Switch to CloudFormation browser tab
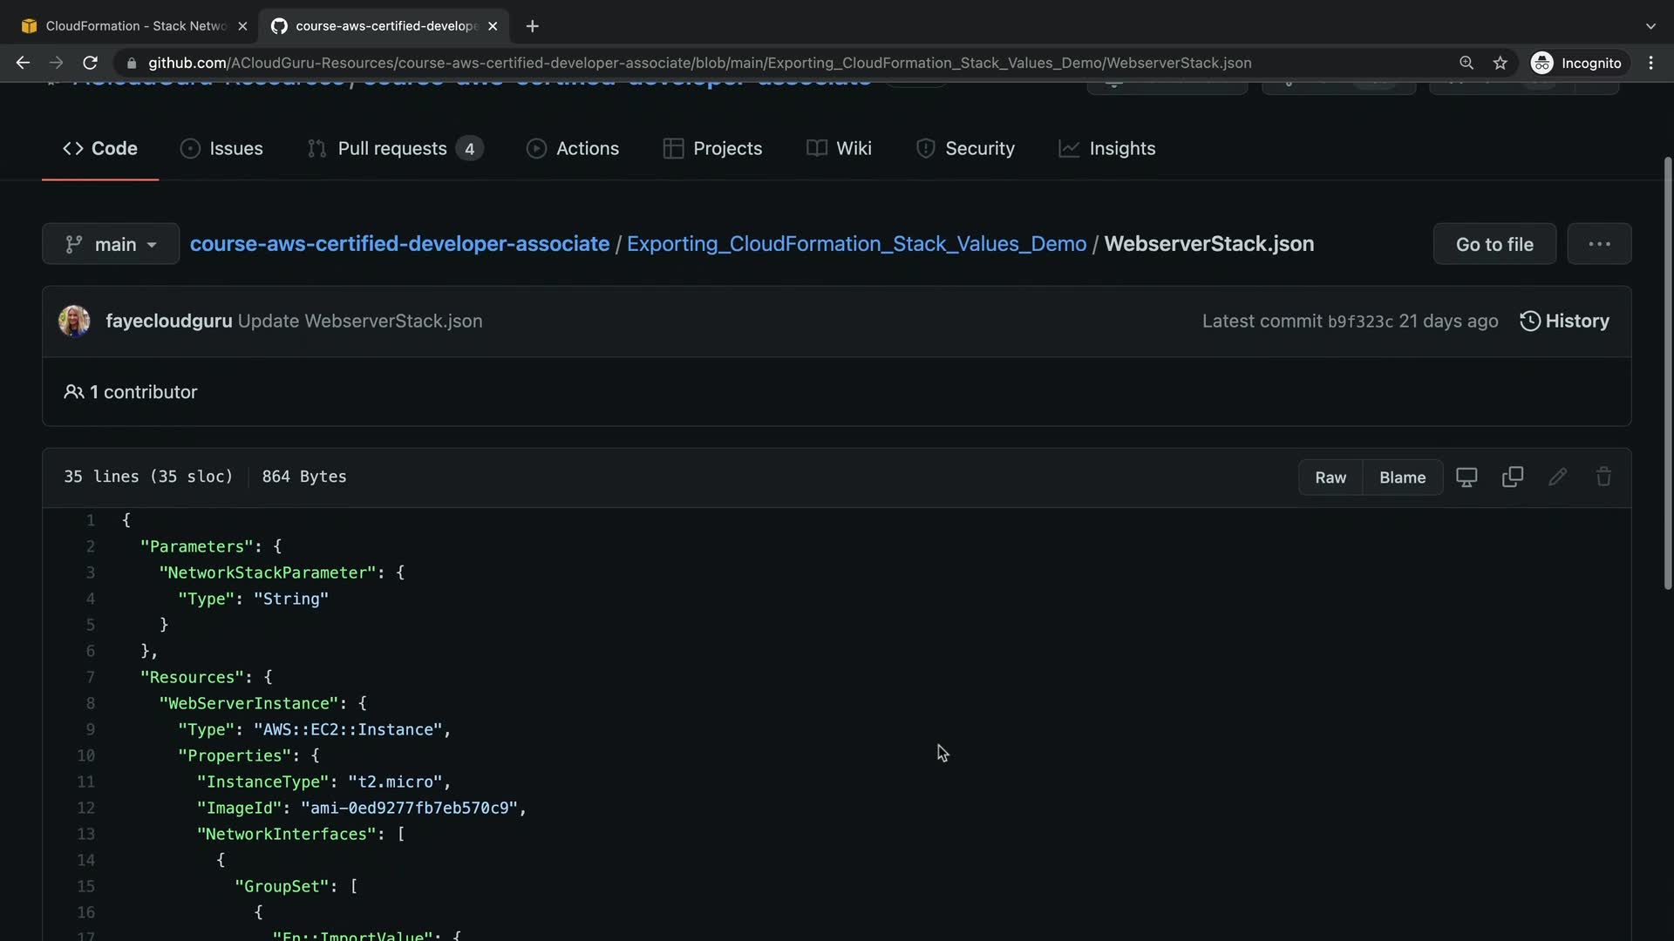Viewport: 1674px width, 941px height. tap(135, 26)
